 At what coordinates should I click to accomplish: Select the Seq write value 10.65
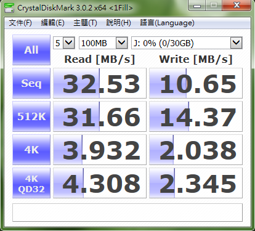196,83
